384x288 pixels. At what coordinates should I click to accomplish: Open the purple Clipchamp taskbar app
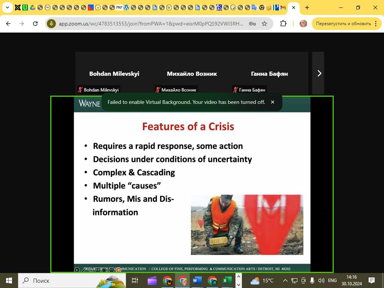[x=152, y=280]
